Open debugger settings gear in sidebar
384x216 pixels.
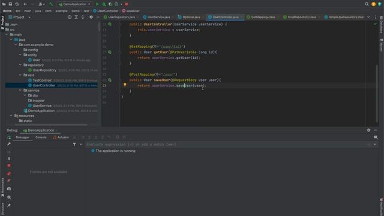(x=9, y=197)
